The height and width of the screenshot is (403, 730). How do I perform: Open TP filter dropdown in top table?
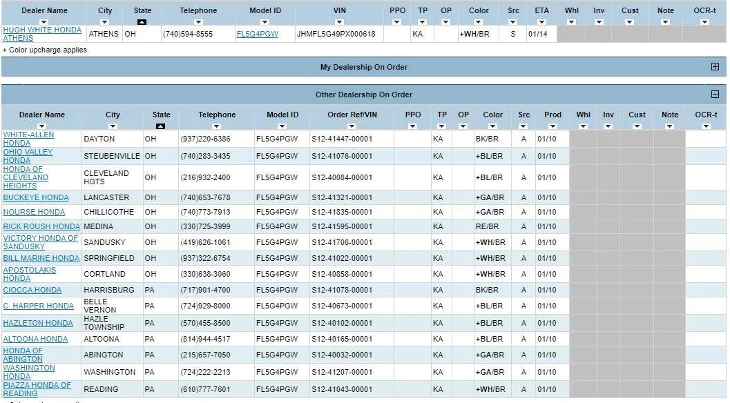[422, 22]
